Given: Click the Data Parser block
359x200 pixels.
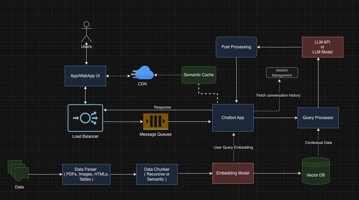Looking at the screenshot, I should pos(86,174).
